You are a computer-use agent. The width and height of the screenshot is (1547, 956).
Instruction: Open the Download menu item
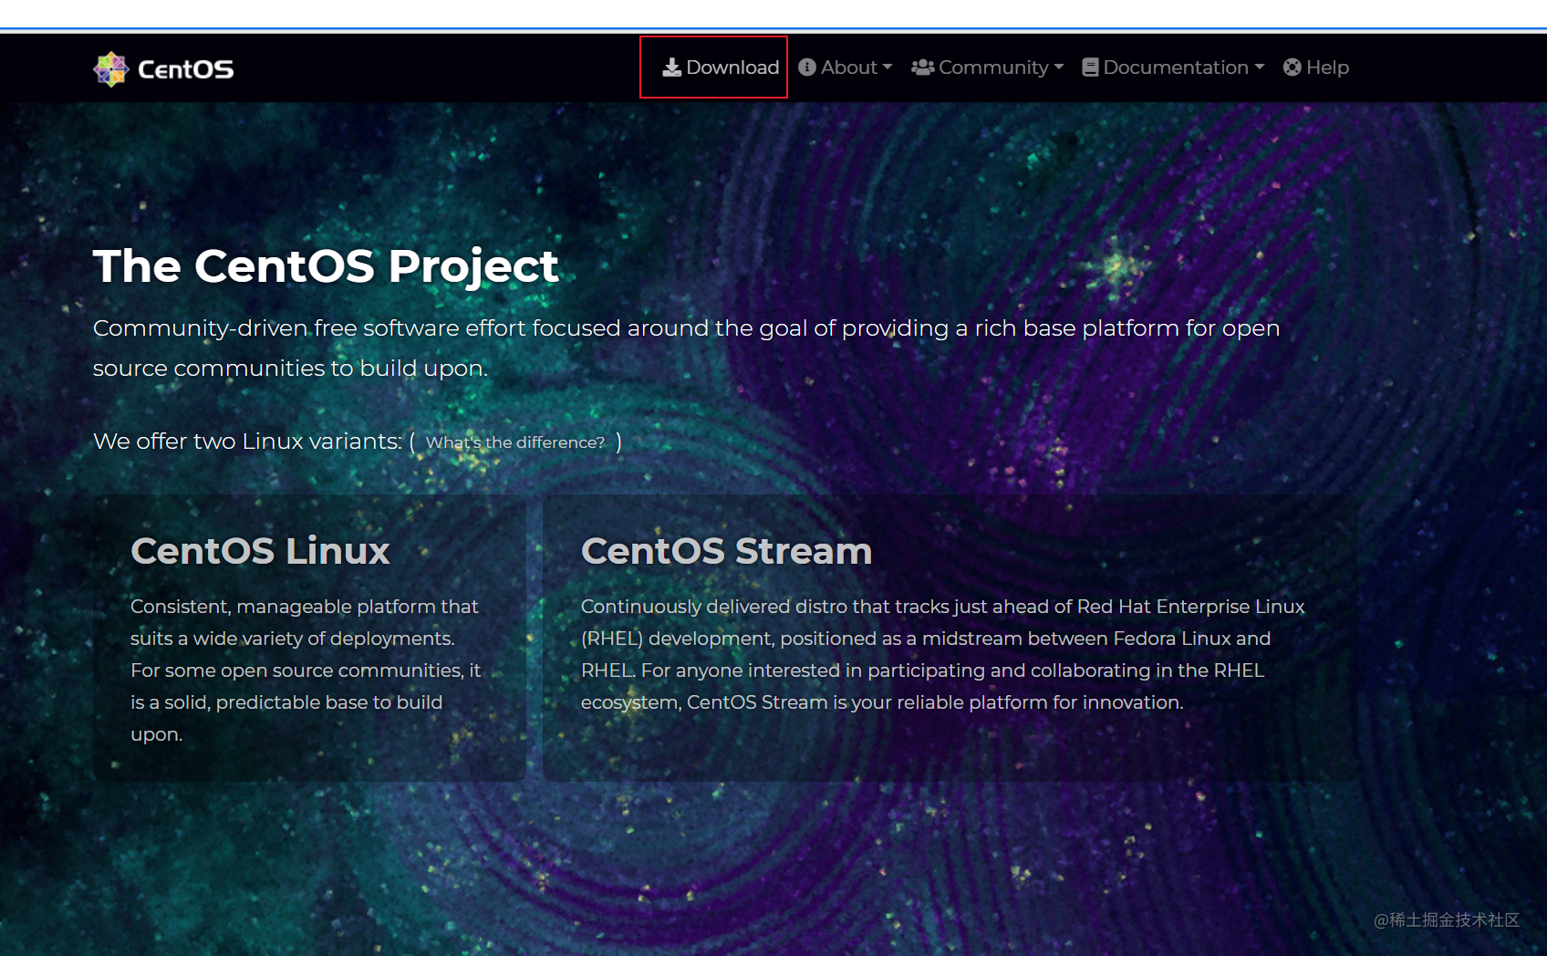point(721,68)
